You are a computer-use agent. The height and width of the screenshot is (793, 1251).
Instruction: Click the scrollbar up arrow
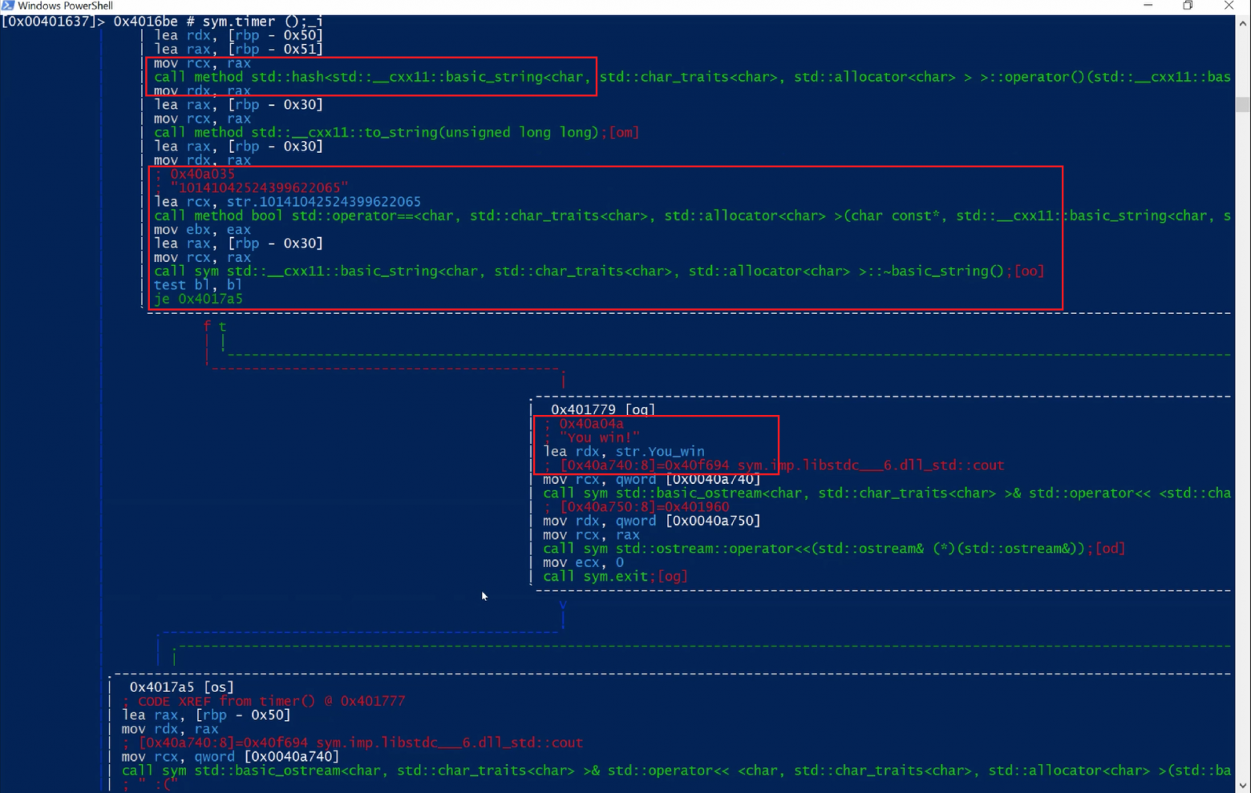coord(1243,22)
